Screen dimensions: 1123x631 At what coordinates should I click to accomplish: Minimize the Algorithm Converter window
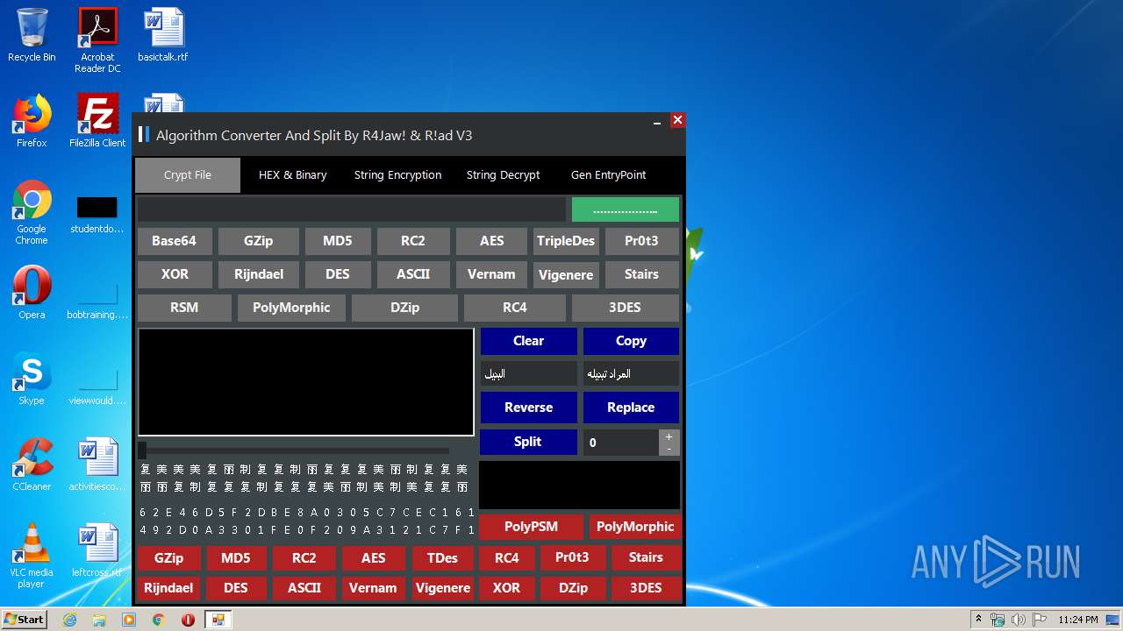[657, 121]
